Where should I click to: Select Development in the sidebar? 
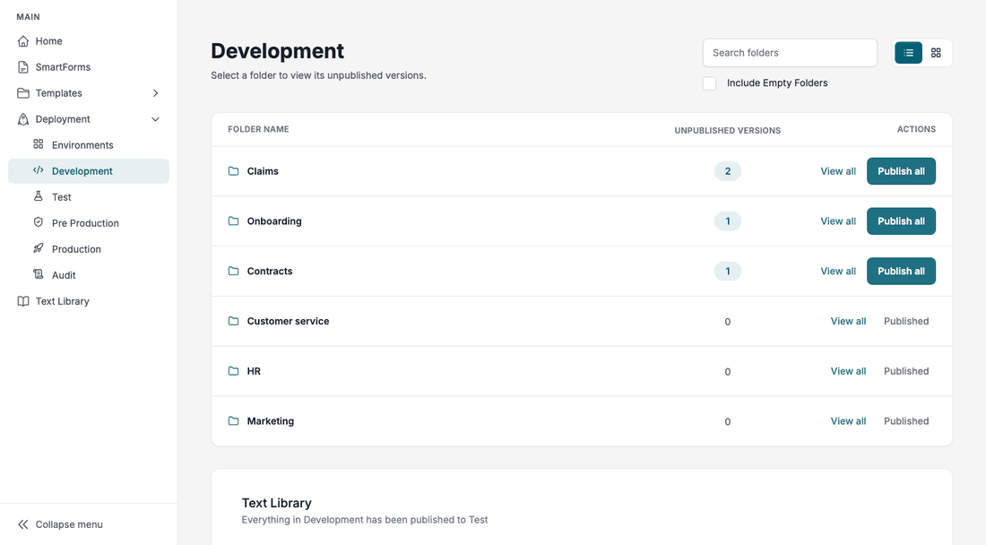click(x=89, y=171)
